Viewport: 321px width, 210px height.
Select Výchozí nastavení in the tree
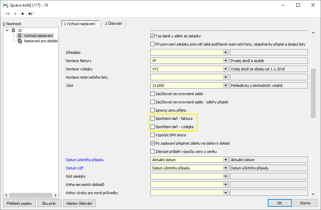(38, 36)
